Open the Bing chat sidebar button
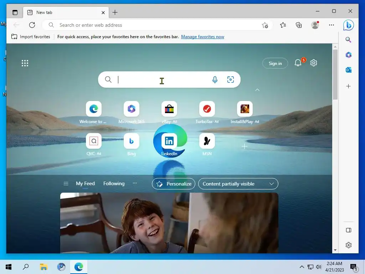Image resolution: width=365 pixels, height=274 pixels. point(349,25)
